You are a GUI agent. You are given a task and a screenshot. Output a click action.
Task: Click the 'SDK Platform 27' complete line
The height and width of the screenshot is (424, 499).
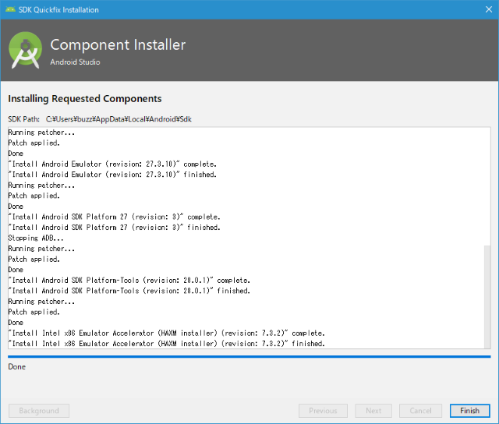pos(115,217)
